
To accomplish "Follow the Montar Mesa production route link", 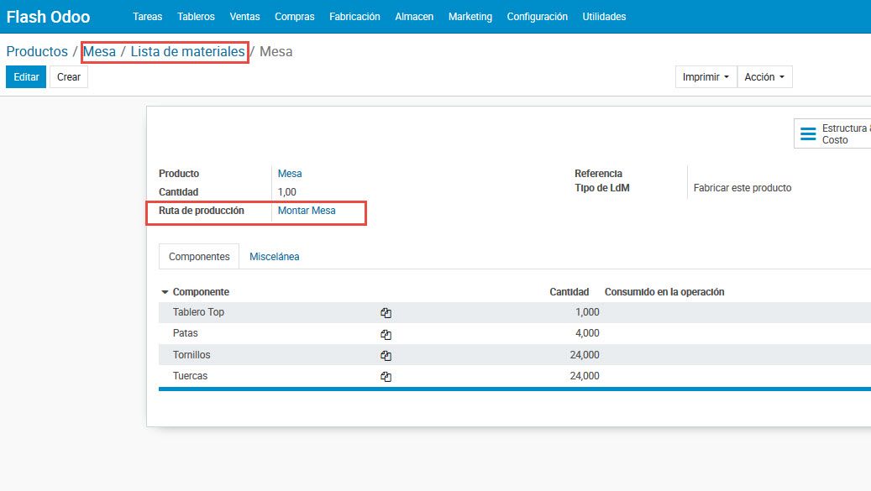I will [x=307, y=211].
